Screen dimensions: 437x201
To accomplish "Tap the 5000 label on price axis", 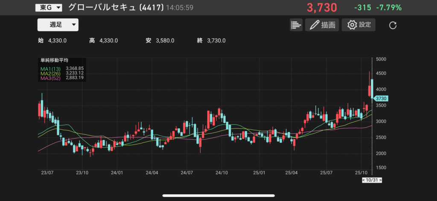I will pos(382,59).
